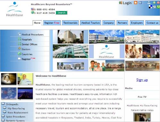The image size is (160, 122).
Task: Open the Partners tab
Action: (122, 23)
